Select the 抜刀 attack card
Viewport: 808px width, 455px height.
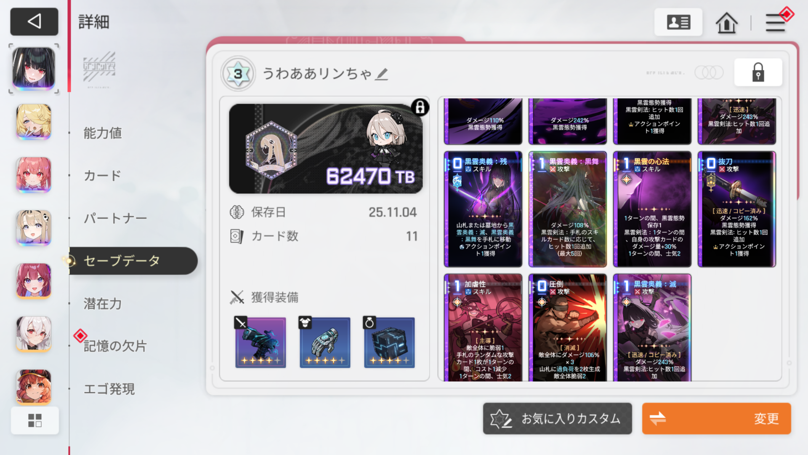tap(736, 209)
